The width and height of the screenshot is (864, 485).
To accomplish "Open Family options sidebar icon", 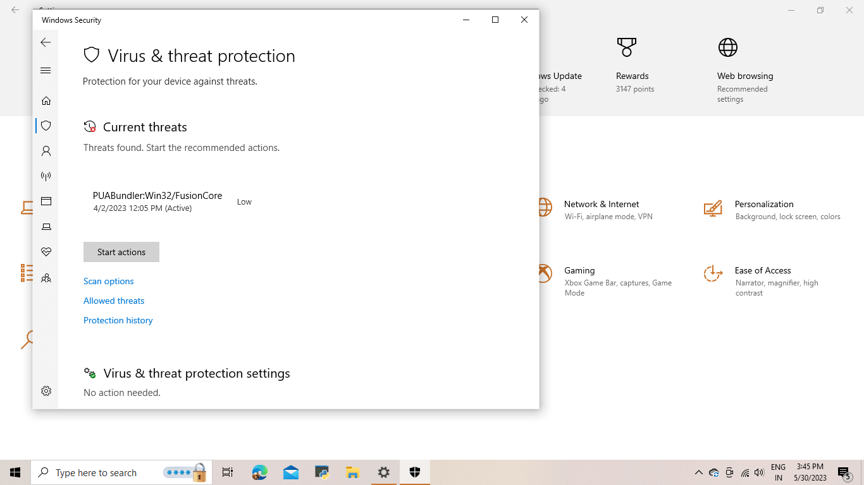I will (46, 278).
